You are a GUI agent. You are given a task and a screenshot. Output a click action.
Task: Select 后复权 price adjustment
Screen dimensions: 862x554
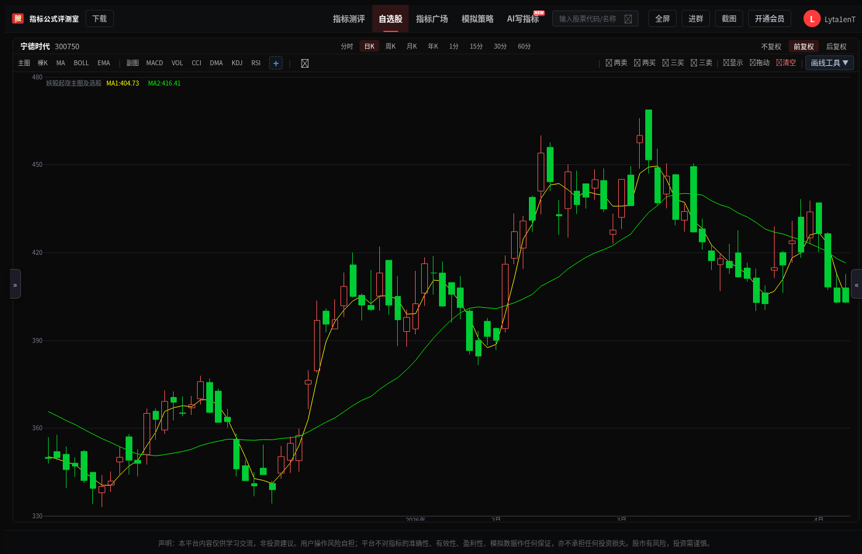click(x=836, y=47)
